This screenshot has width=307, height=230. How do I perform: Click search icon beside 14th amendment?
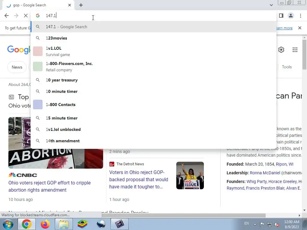coord(38,141)
